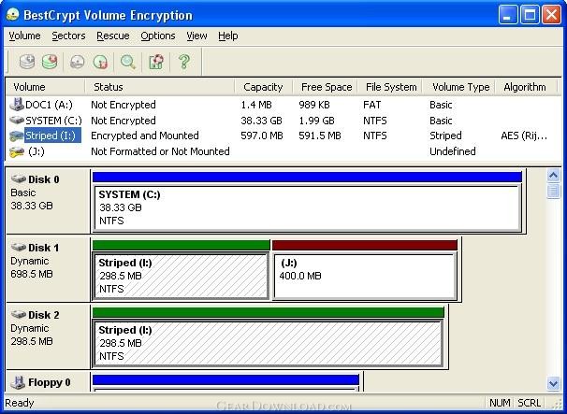
Task: Select the DOC1 (A:) volume row
Action: 283,105
